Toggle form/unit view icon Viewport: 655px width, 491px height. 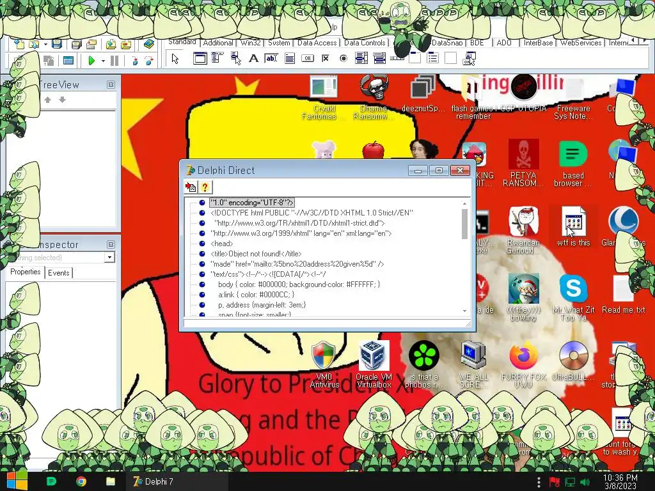(68, 61)
